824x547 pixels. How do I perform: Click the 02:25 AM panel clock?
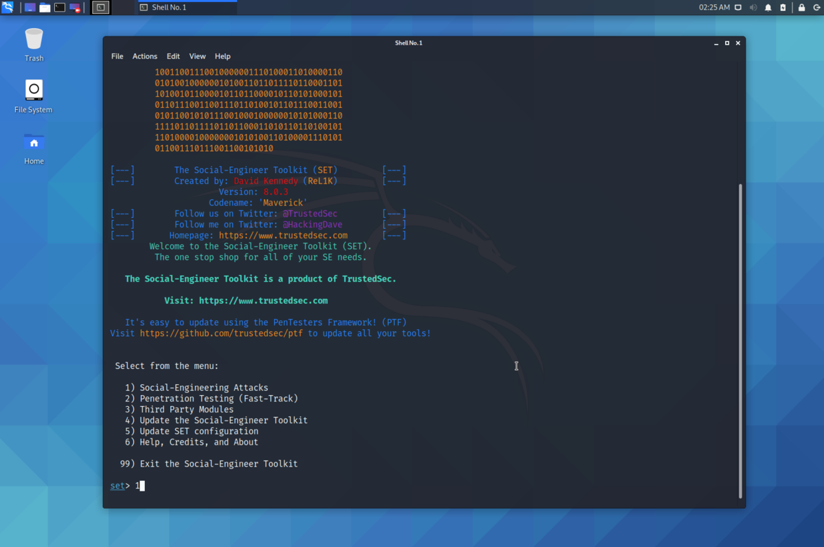(714, 8)
